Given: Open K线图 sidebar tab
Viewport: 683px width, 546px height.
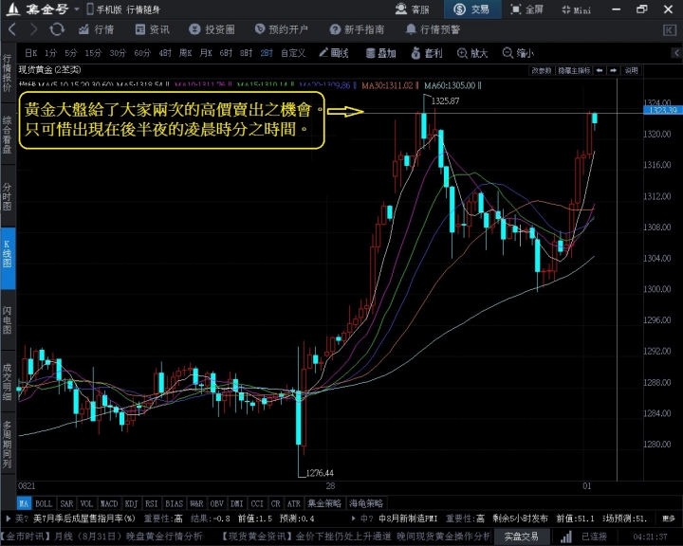Looking at the screenshot, I should [x=8, y=258].
